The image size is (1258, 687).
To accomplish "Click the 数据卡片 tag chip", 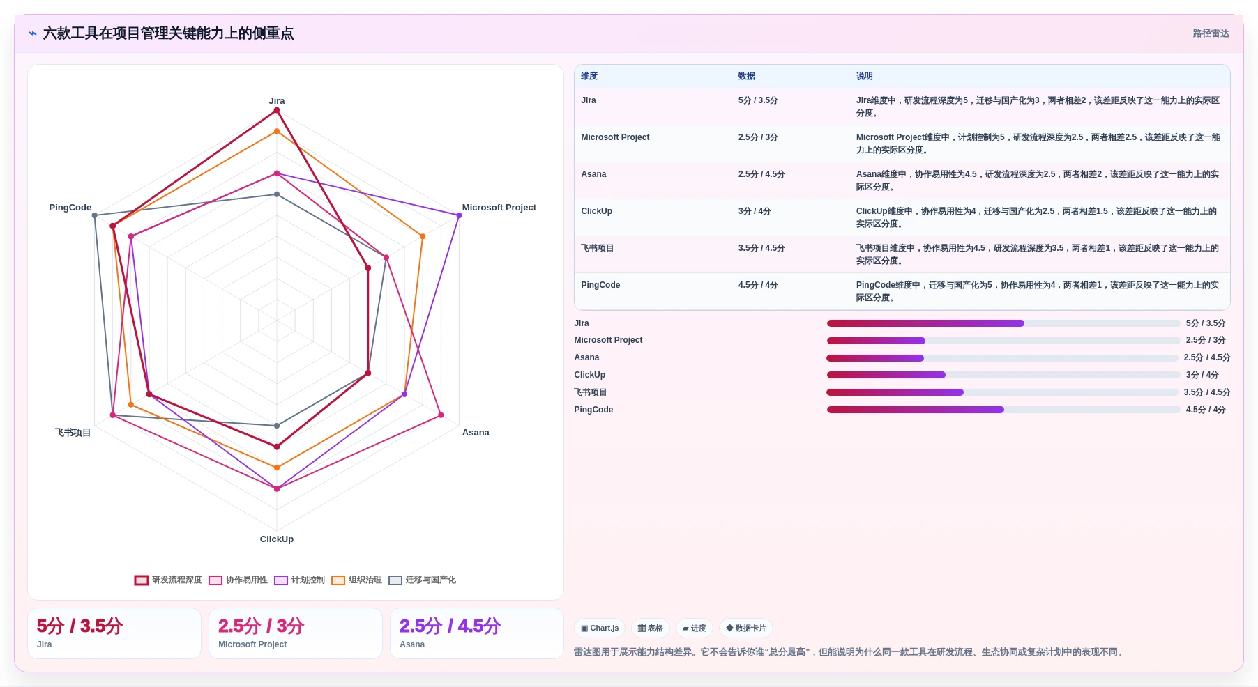I will tap(746, 628).
